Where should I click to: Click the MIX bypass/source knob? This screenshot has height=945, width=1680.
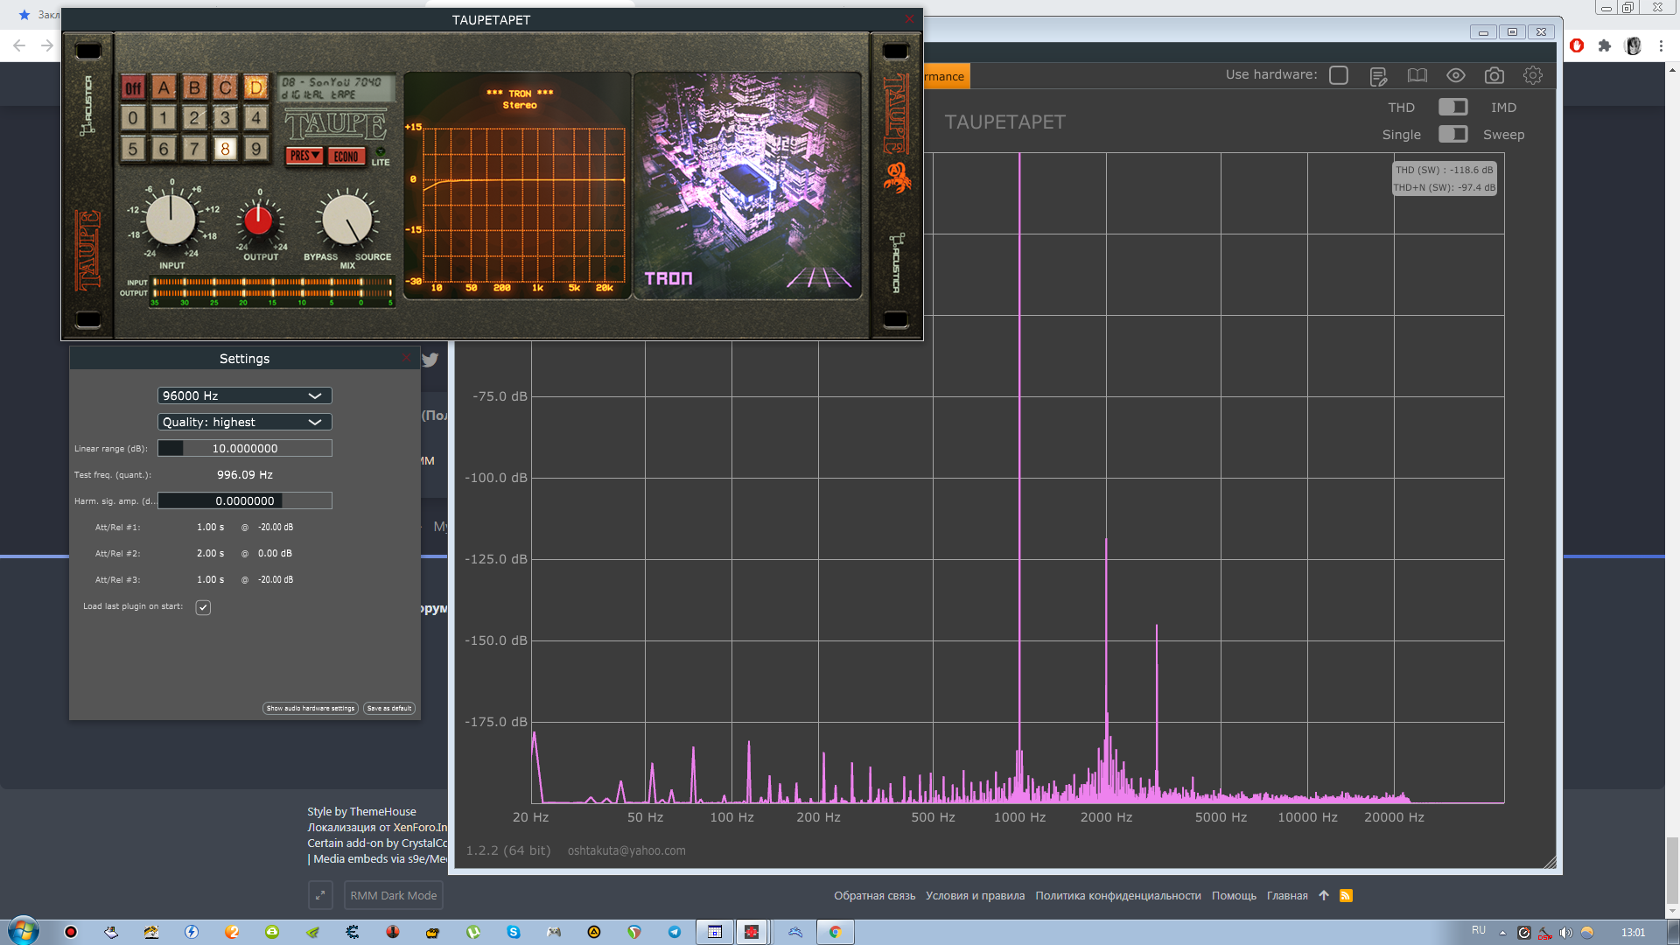tap(346, 219)
